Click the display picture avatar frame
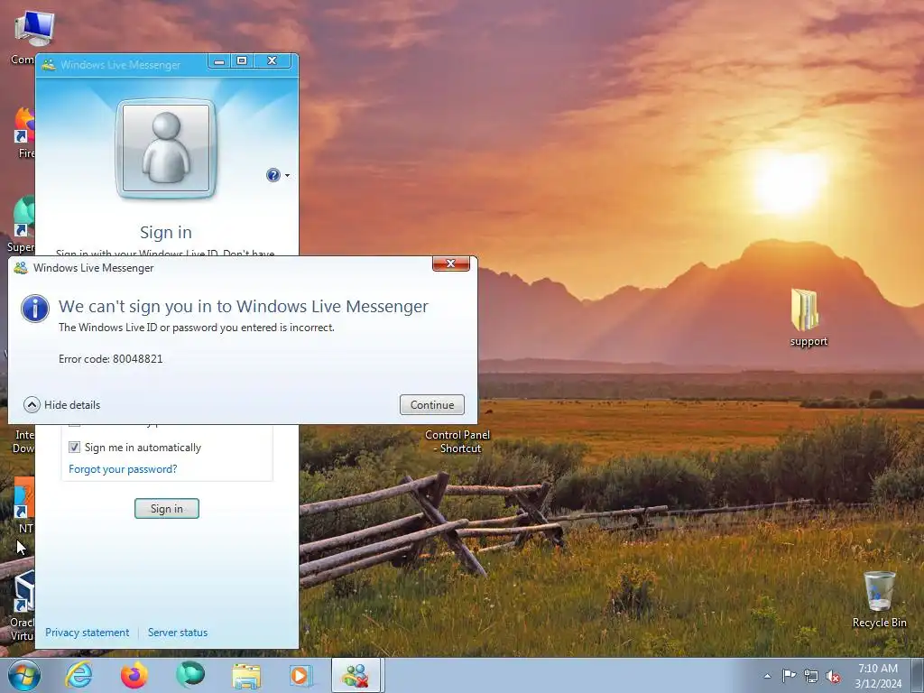 (166, 149)
